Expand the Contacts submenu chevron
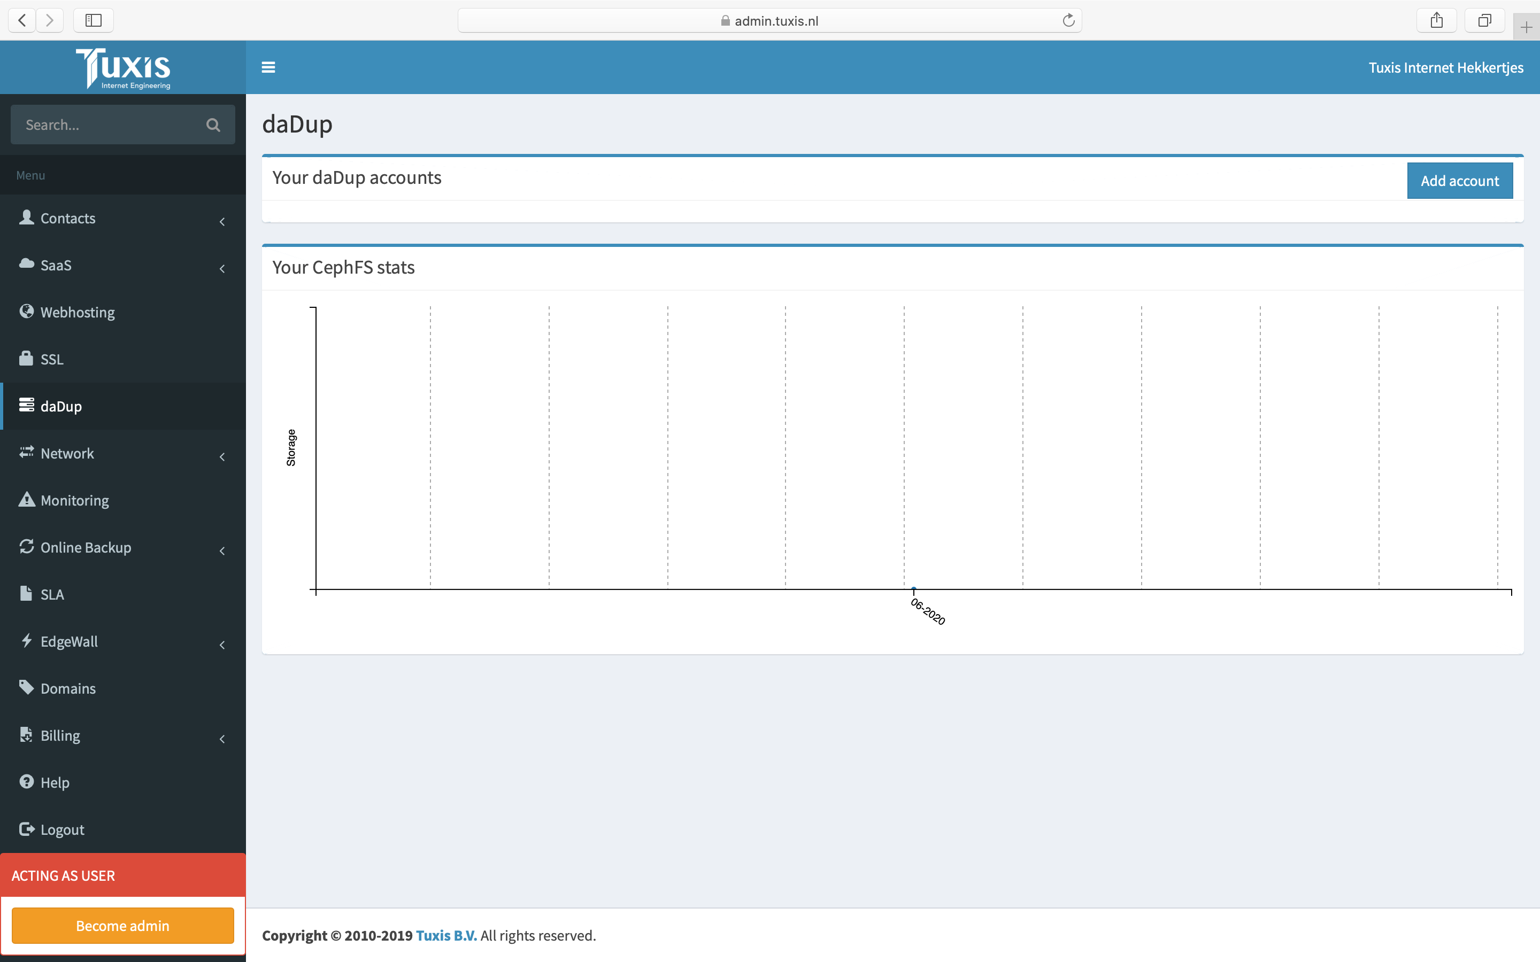The image size is (1540, 962). 222,221
